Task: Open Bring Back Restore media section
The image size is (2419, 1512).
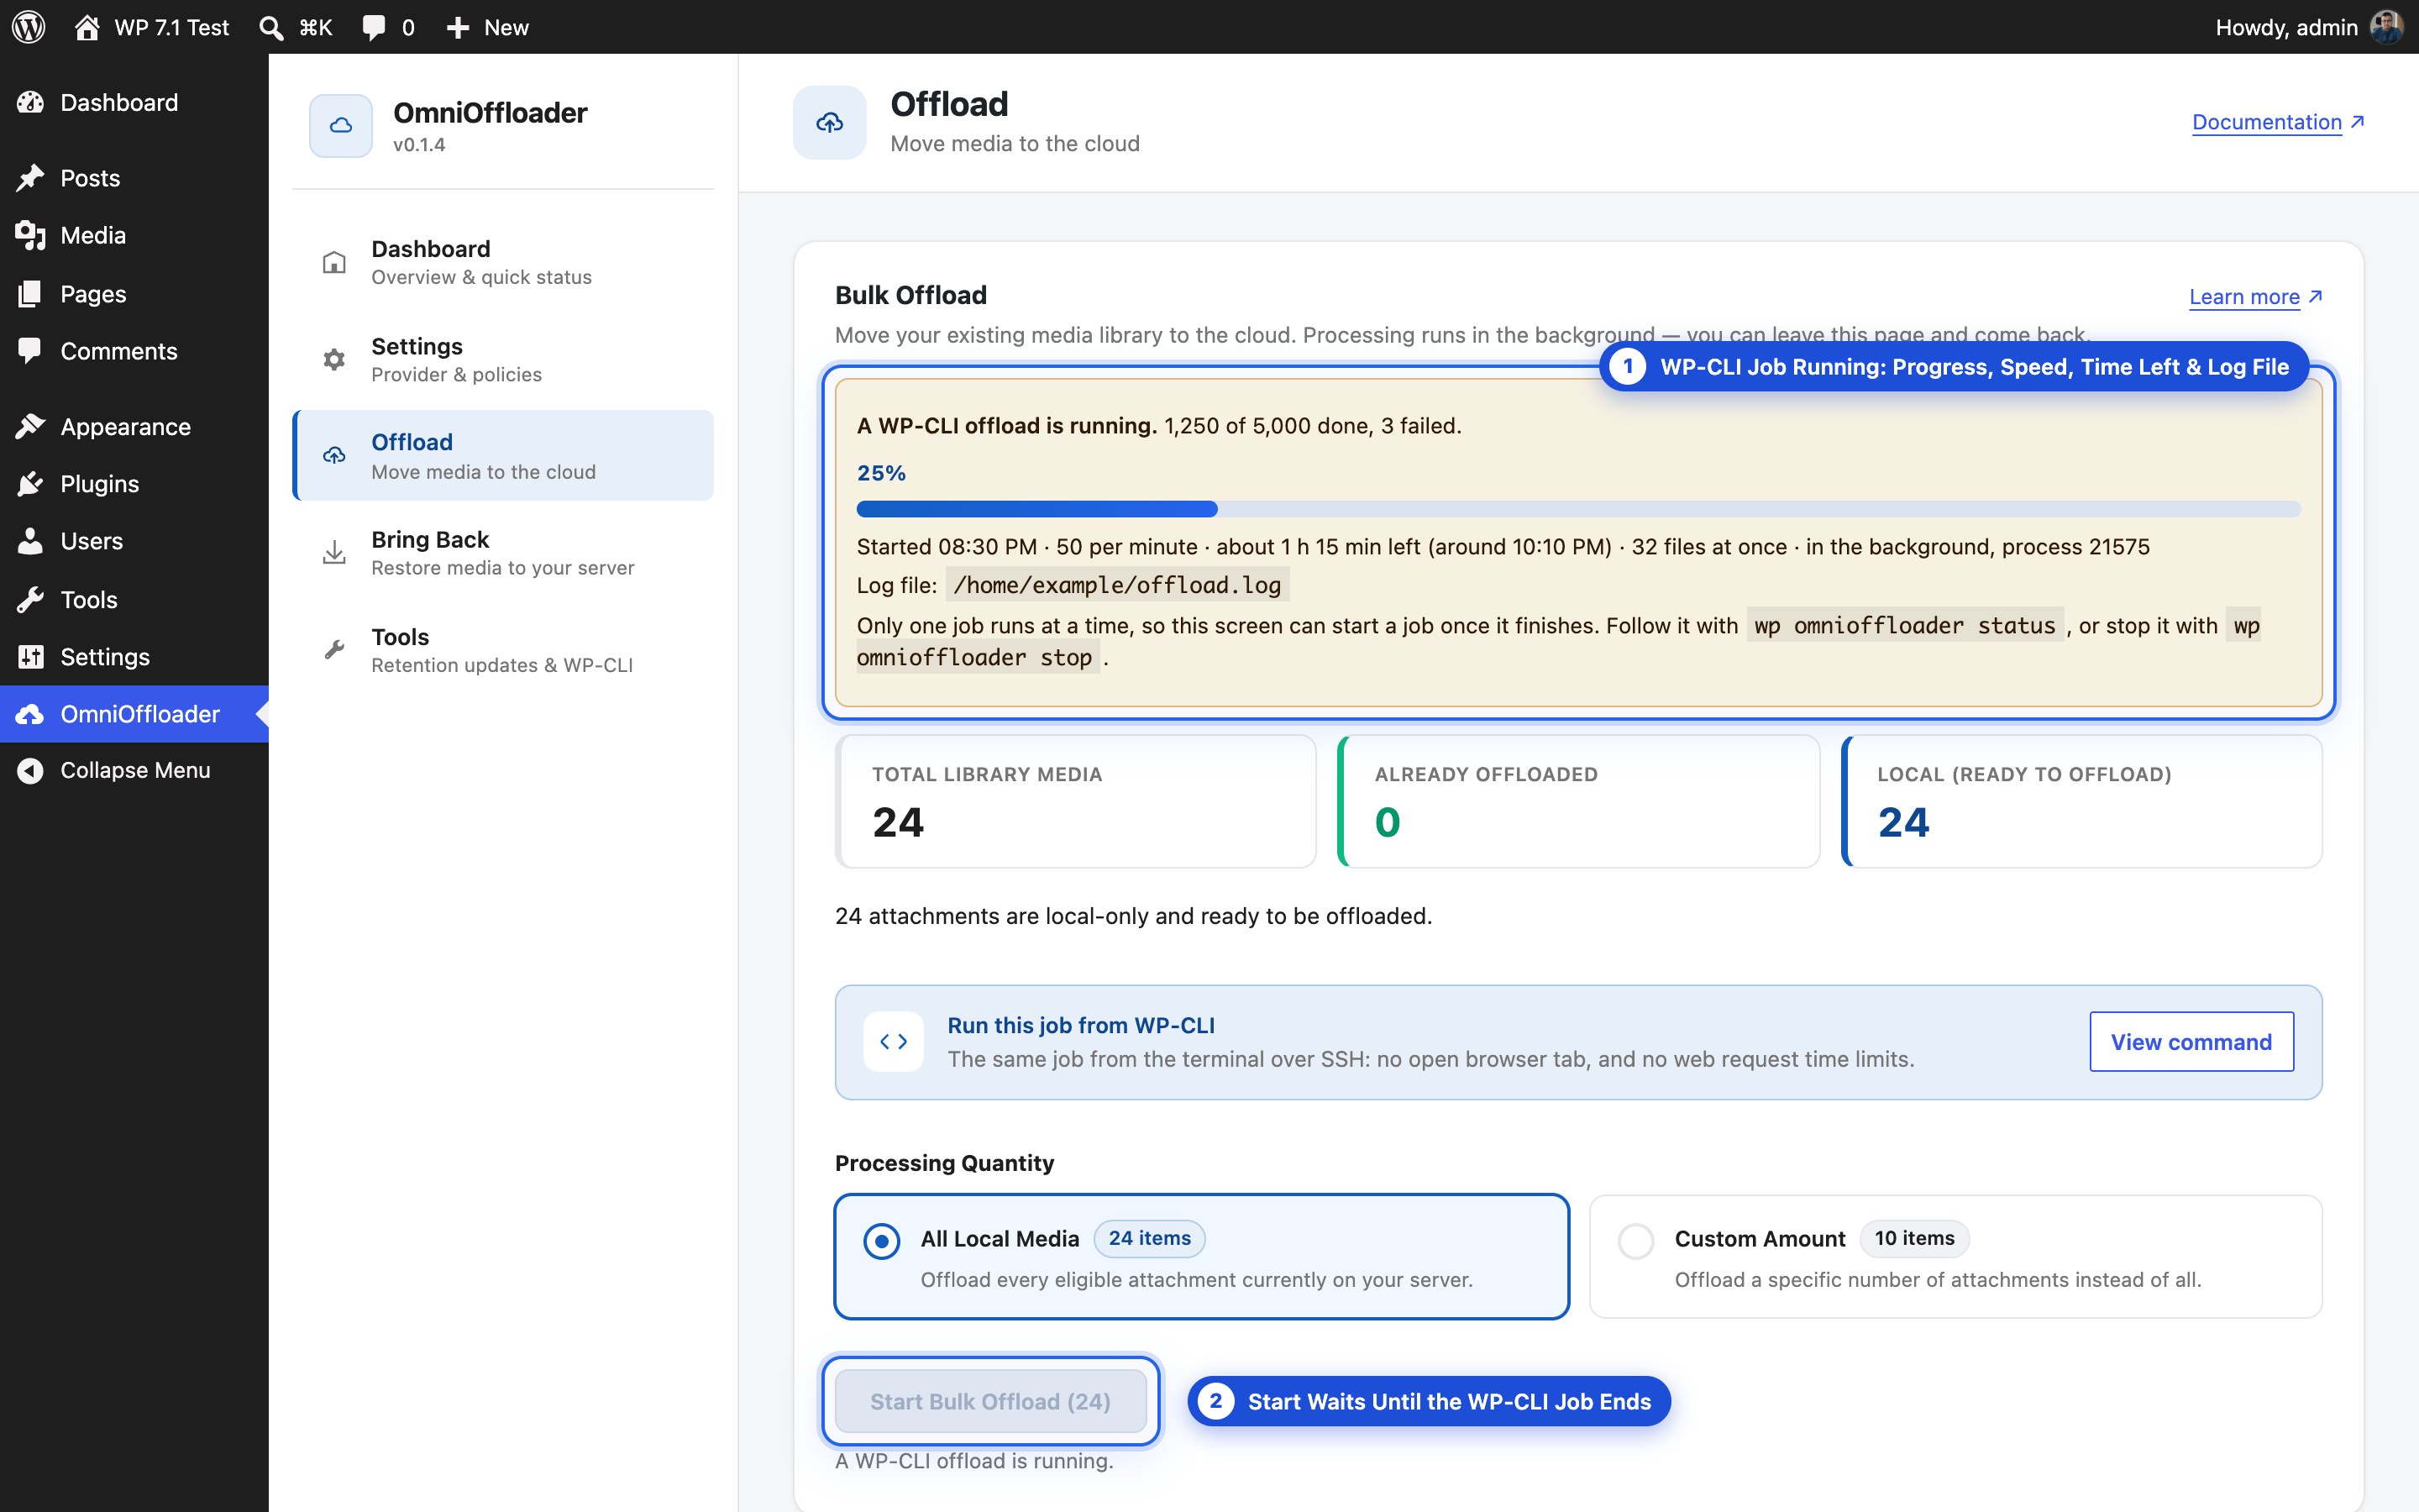Action: [503, 552]
